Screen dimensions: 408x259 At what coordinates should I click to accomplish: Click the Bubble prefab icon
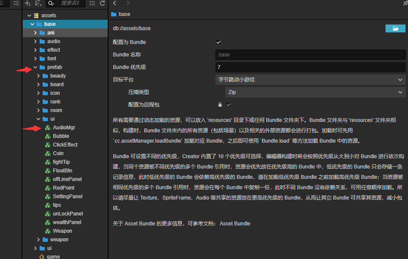click(48, 136)
